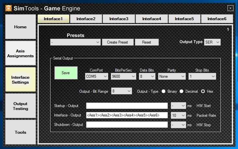Viewport: 238px width, 149px height.
Task: Expand the Presets dropdown
Action: (x=75, y=42)
